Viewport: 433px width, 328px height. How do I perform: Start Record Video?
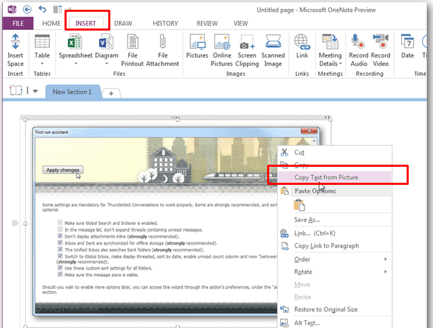(380, 42)
